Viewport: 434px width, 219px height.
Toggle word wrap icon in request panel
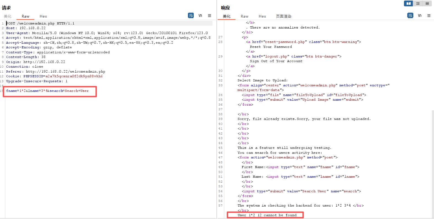(x=191, y=16)
